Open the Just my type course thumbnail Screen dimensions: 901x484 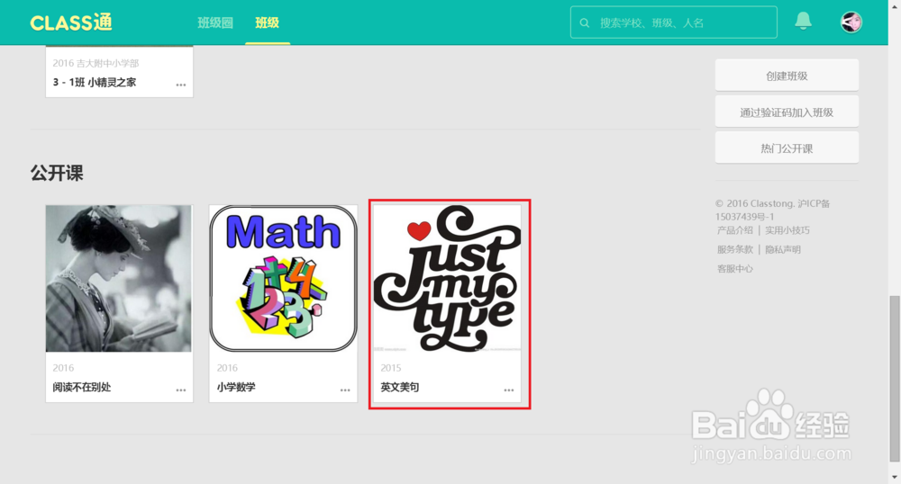[x=448, y=278]
